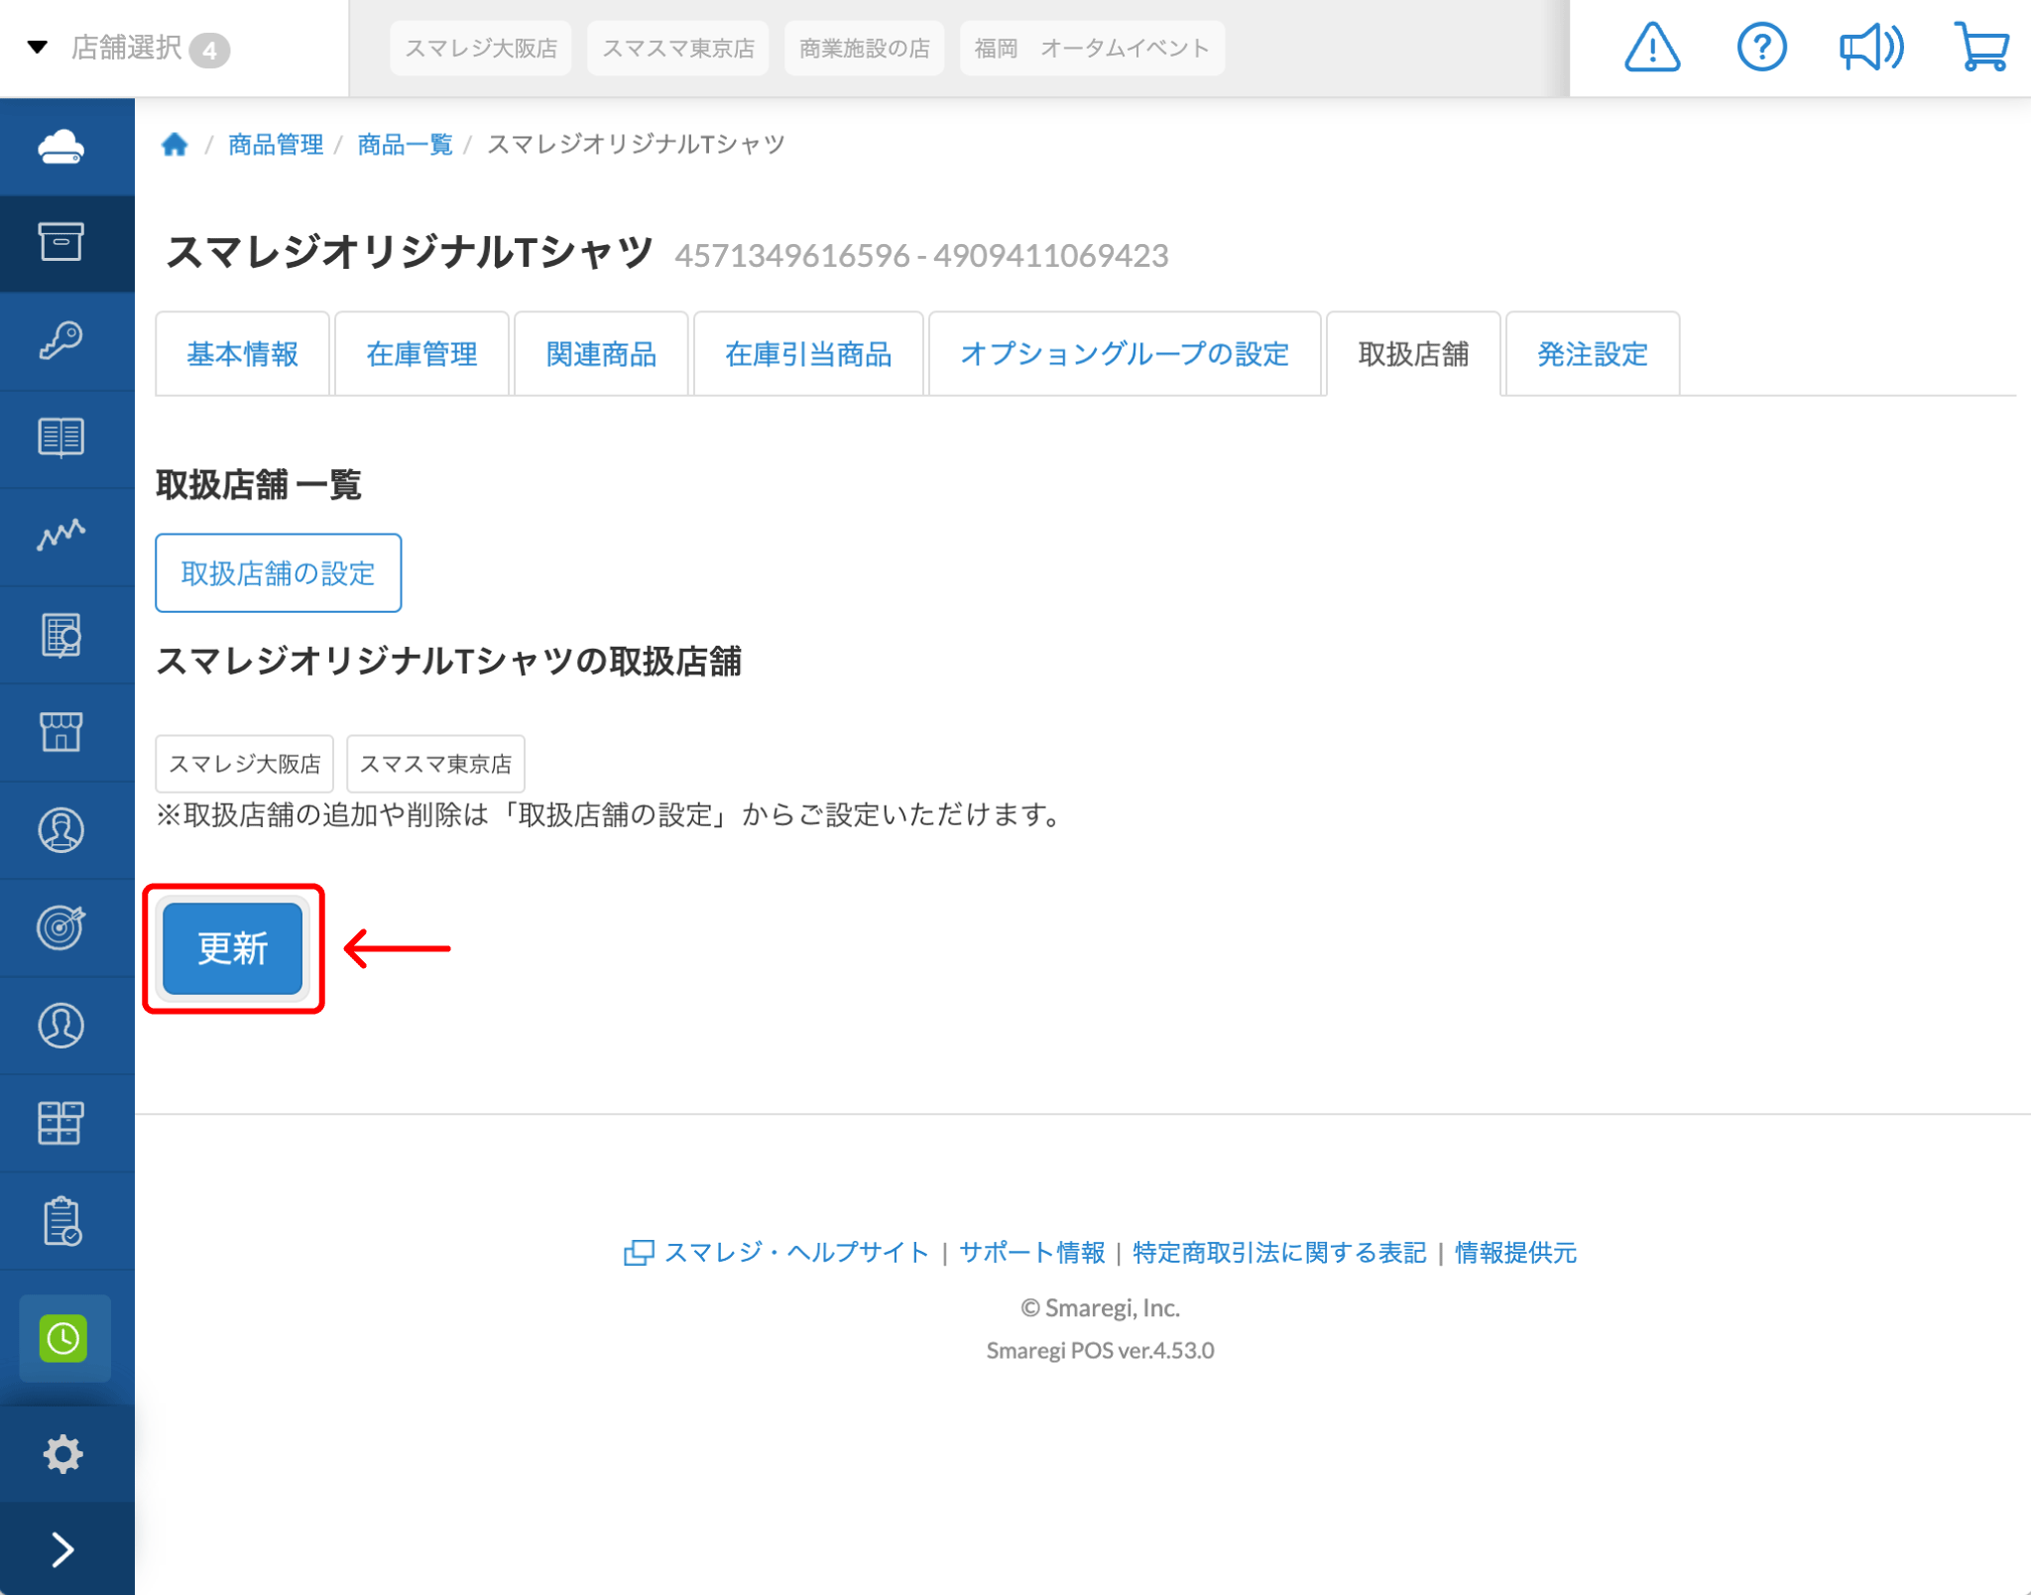
Task: Click the blue 更新 update button
Action: click(x=233, y=948)
